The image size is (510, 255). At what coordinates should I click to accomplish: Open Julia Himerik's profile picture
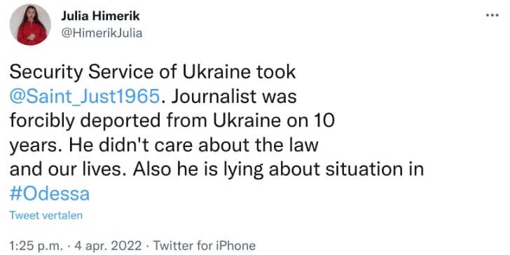point(30,25)
